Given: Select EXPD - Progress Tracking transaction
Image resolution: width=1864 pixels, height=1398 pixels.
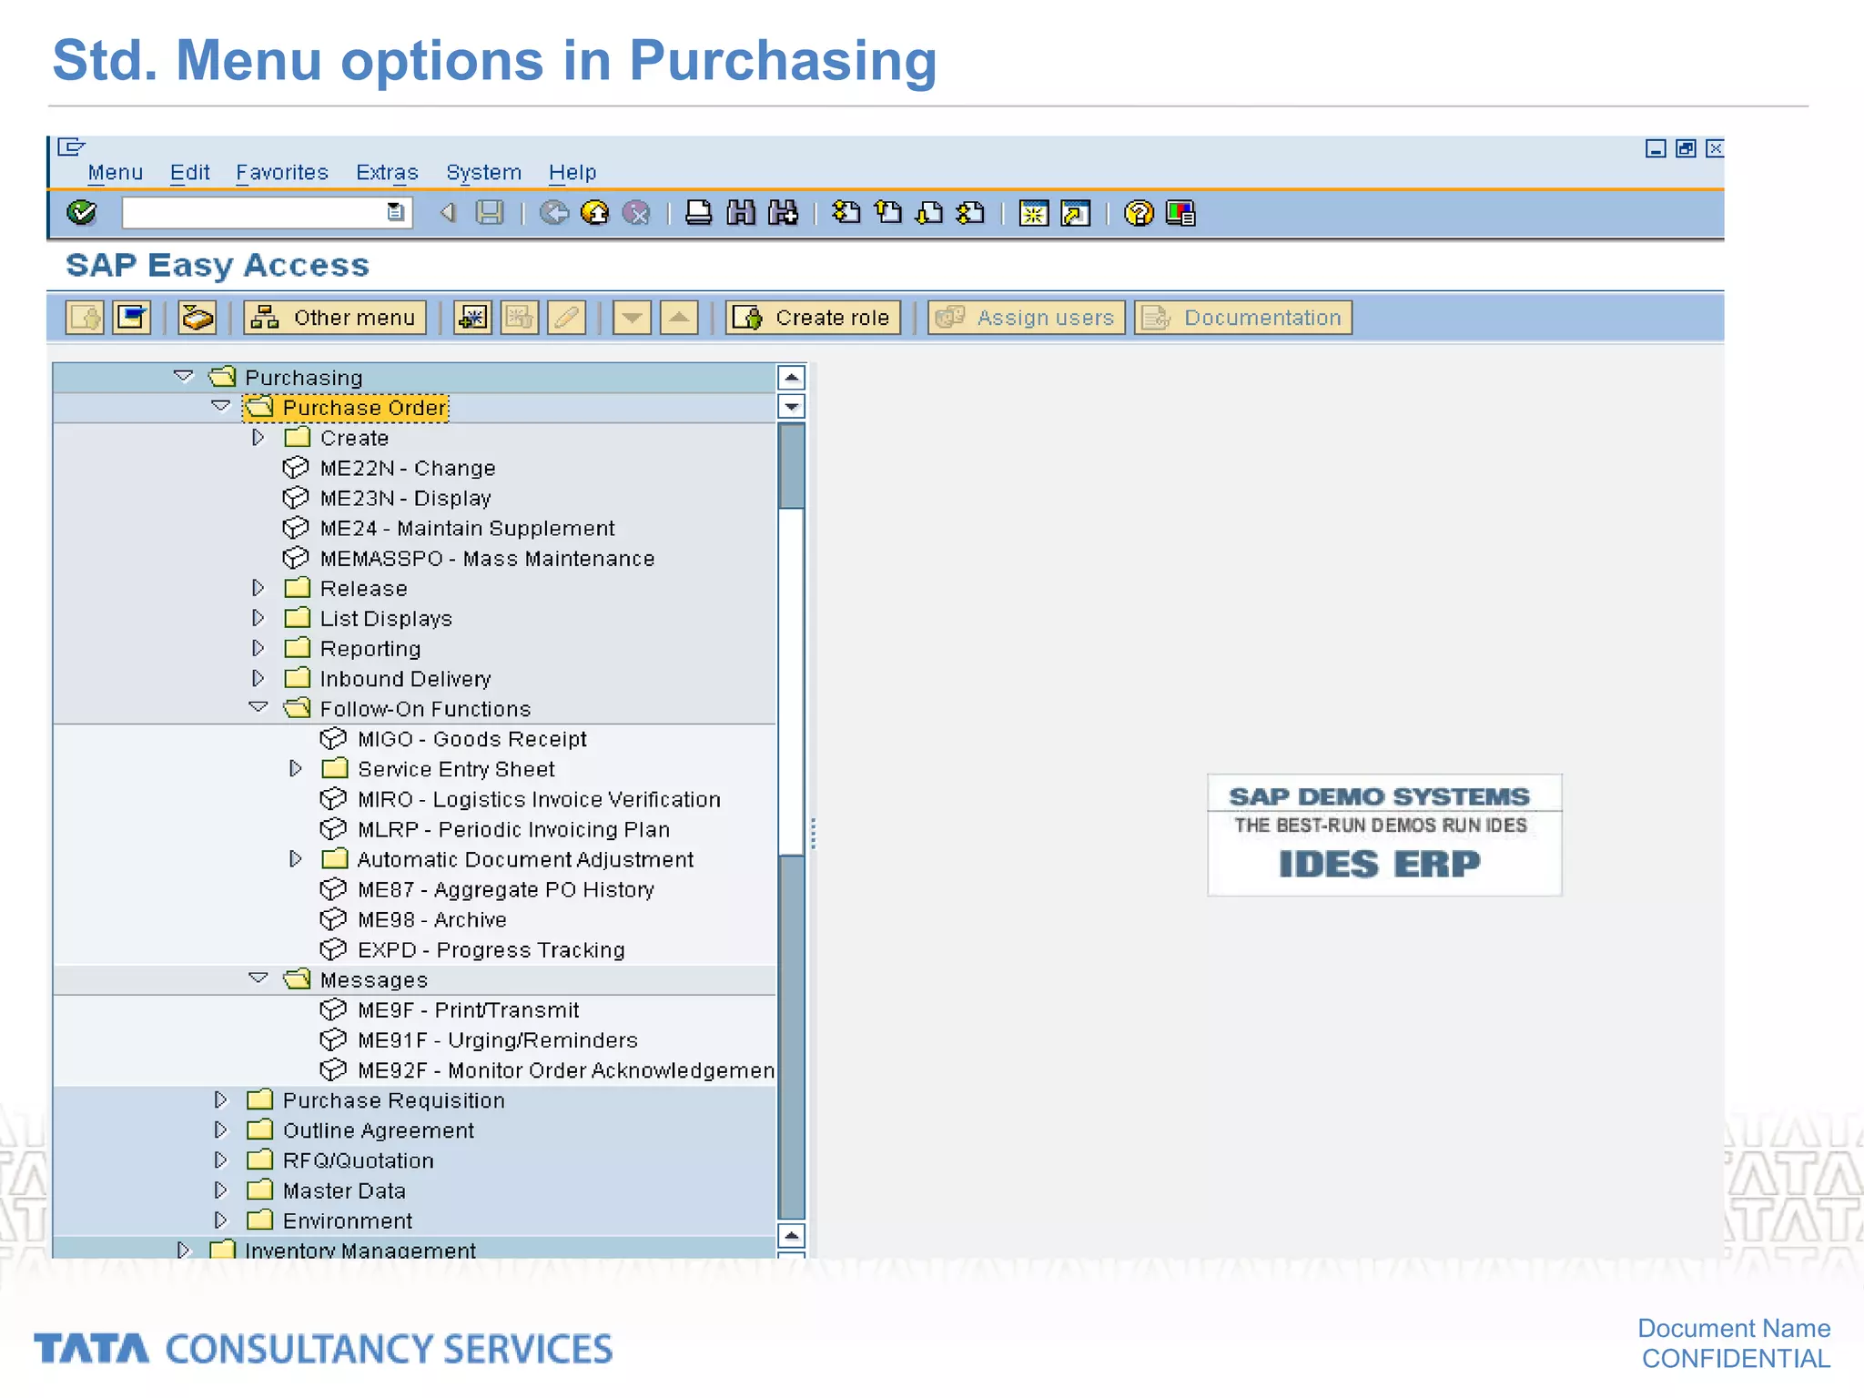Looking at the screenshot, I should pos(491,950).
